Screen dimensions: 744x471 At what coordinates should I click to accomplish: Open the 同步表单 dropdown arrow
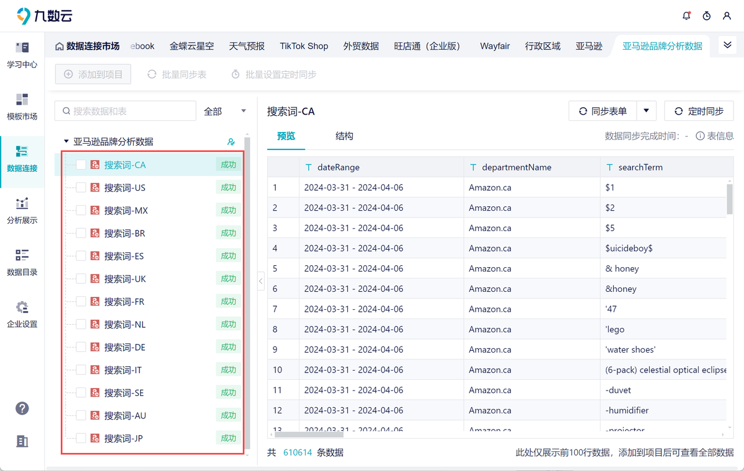[x=646, y=110]
